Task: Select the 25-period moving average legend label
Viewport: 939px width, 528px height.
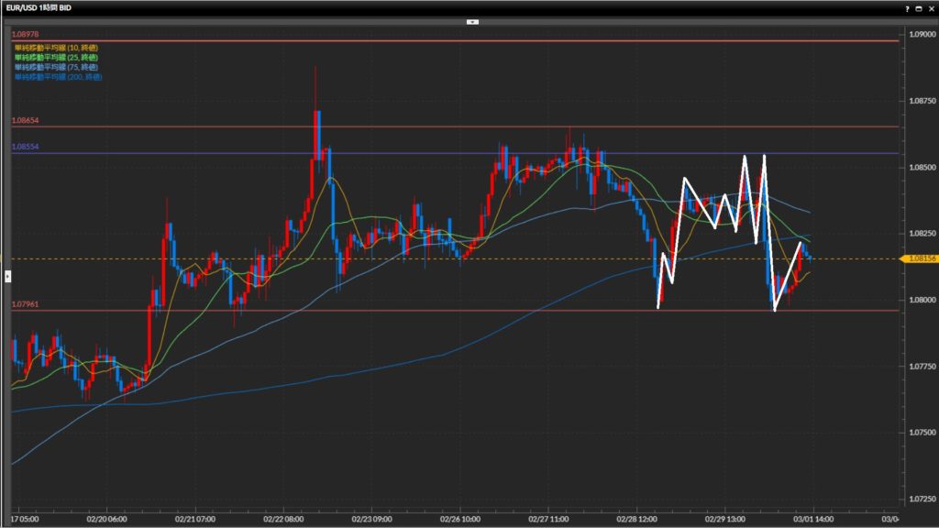Action: pyautogui.click(x=55, y=57)
